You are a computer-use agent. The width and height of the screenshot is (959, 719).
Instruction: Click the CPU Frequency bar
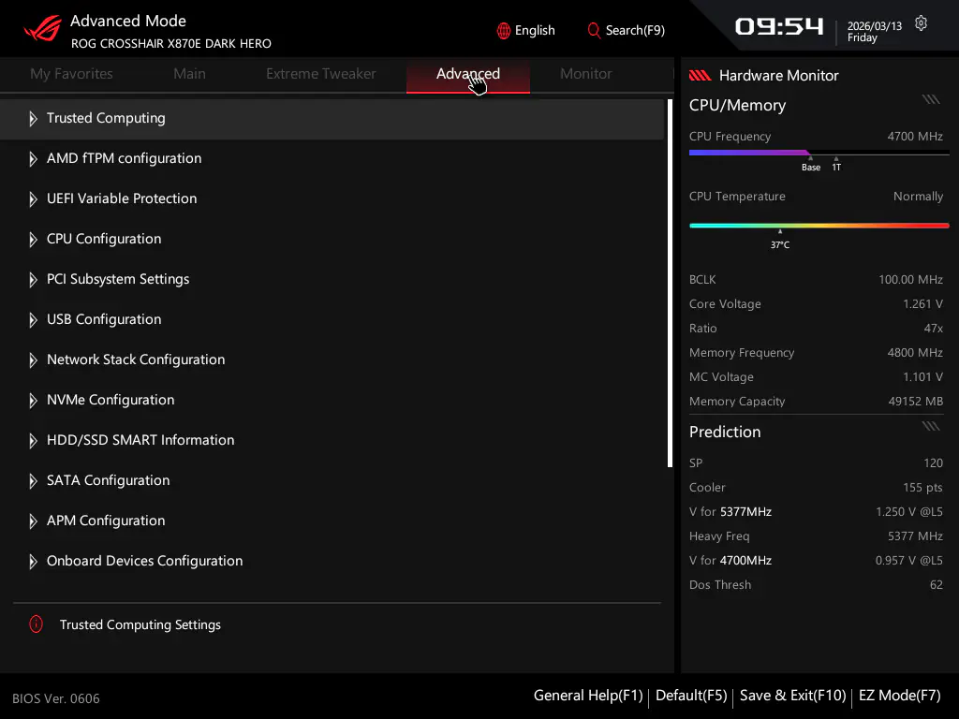819,153
